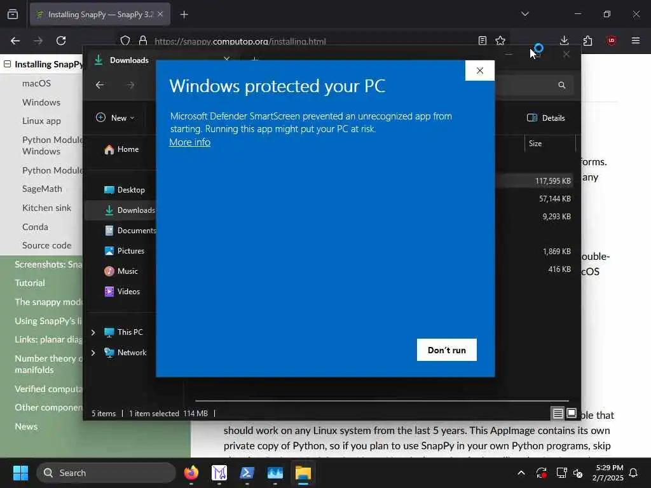Go back in Firefox
The image size is (651, 488).
tap(15, 41)
